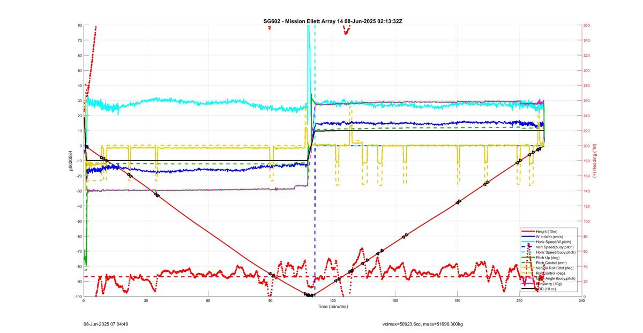Click the Pitch Control (mm) legend label

coord(551,263)
